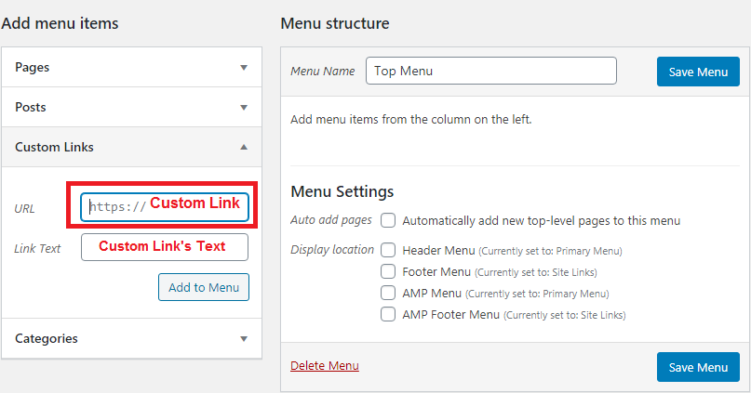The height and width of the screenshot is (393, 751).
Task: Click the Pages section title text
Action: click(x=32, y=68)
